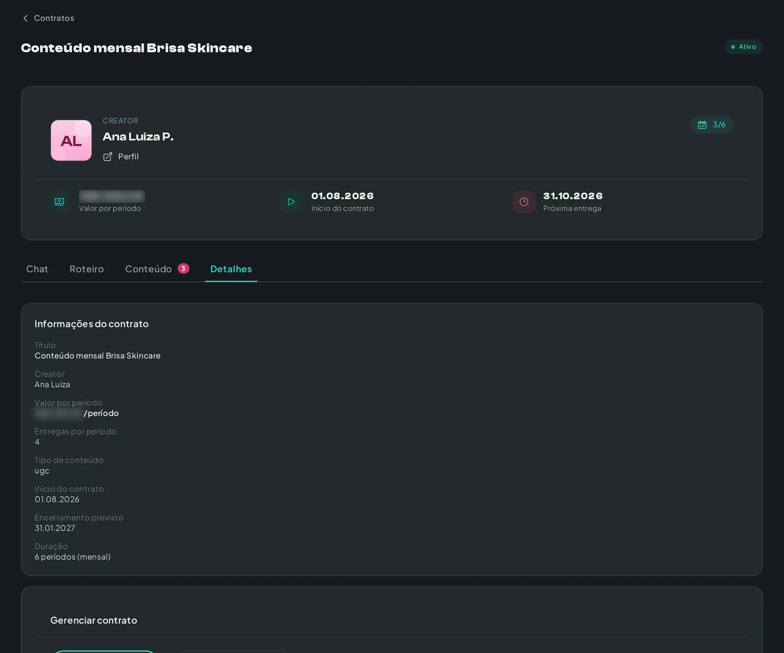Click the clock icon for Próxima entrega
Viewport: 784px width, 653px height.
(524, 202)
